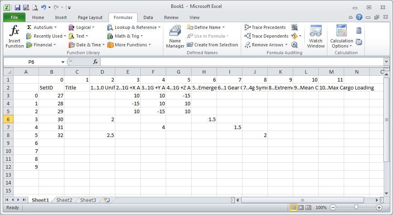Open the File tab
Viewport: 393px width, 215px height.
(14, 17)
